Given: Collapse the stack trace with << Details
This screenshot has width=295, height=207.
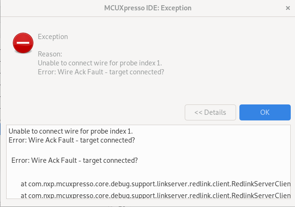Looking at the screenshot, I should point(210,112).
